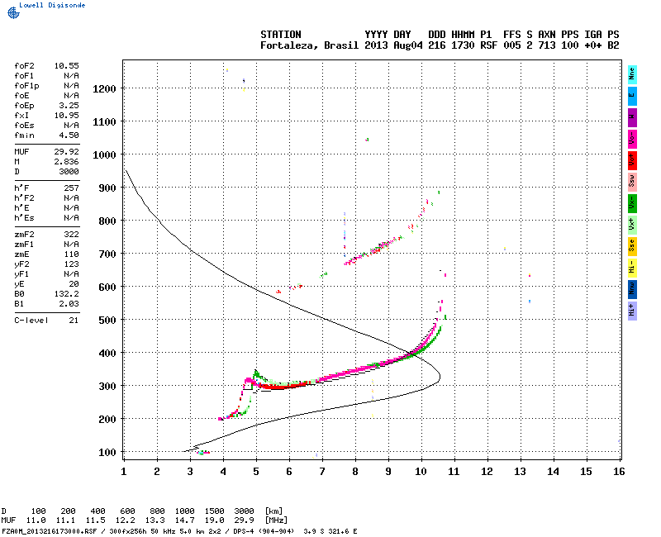661x537 pixels.
Task: Choose the light green Vx+ legend swatch
Action: tap(632, 225)
